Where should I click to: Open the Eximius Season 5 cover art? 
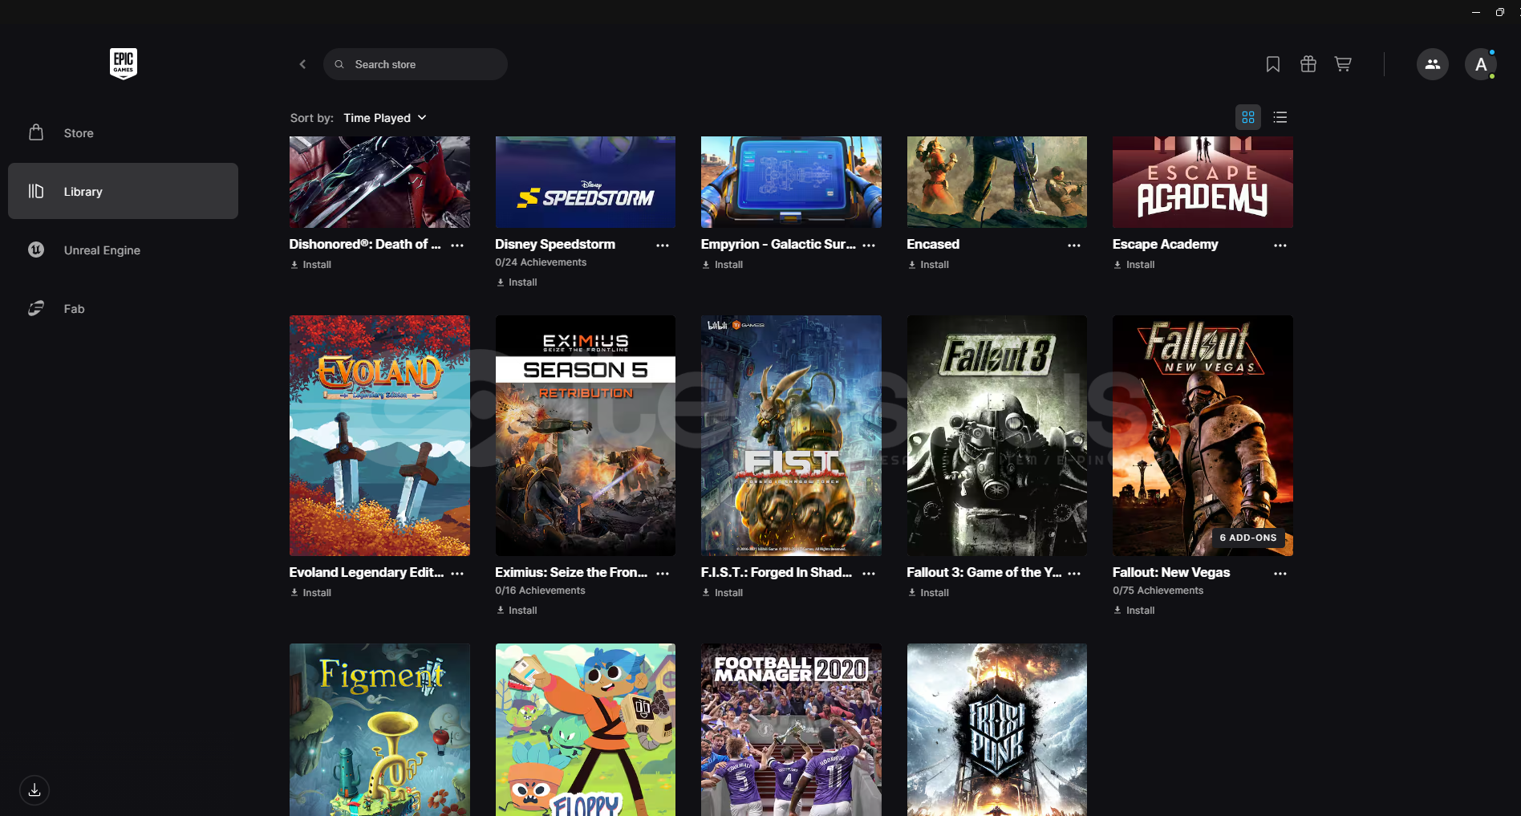(x=586, y=436)
